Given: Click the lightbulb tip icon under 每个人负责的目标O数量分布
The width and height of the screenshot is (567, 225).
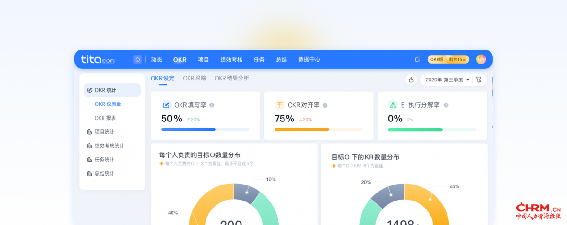Looking at the screenshot, I should click(x=162, y=164).
